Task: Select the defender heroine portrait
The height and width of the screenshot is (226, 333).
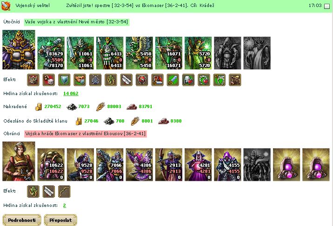Action: coord(19,161)
